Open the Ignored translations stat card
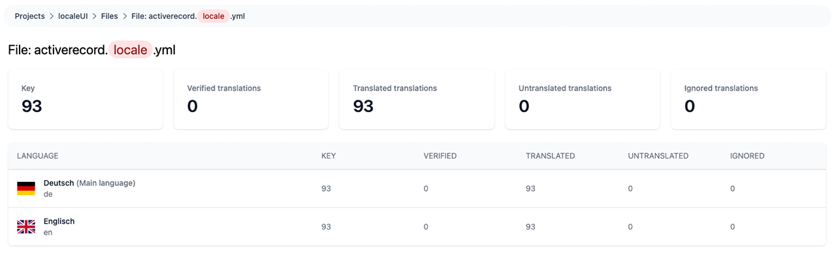The width and height of the screenshot is (836, 255). [748, 99]
